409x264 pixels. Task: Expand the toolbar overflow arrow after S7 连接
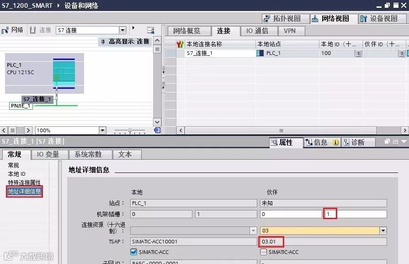coord(133,27)
